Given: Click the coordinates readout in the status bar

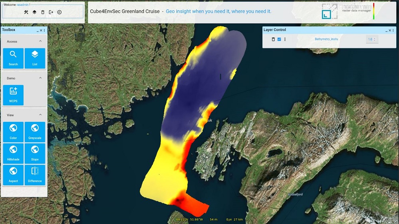Looking at the screenshot, I should click(190, 220).
